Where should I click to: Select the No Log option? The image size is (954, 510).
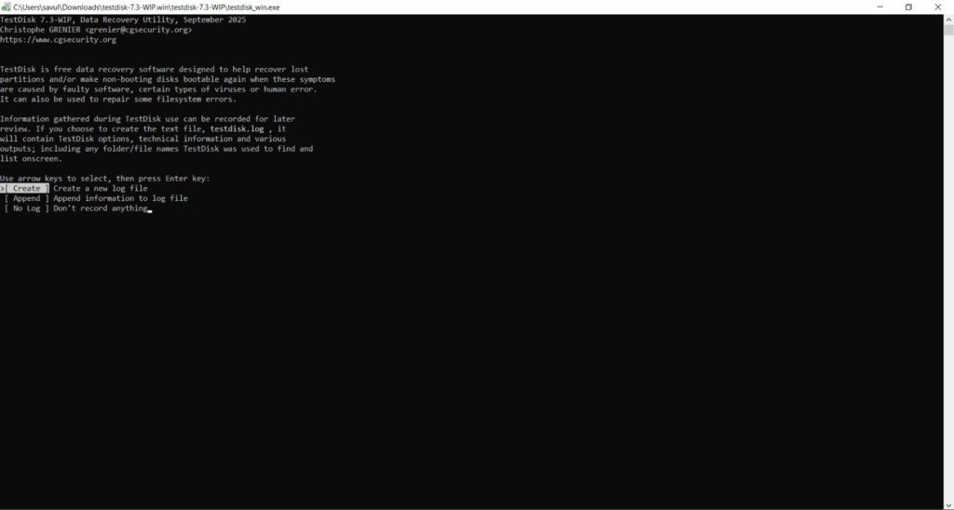point(27,208)
